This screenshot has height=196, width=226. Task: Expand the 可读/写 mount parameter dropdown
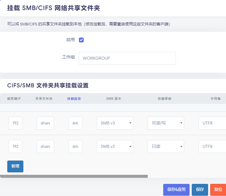166,123
